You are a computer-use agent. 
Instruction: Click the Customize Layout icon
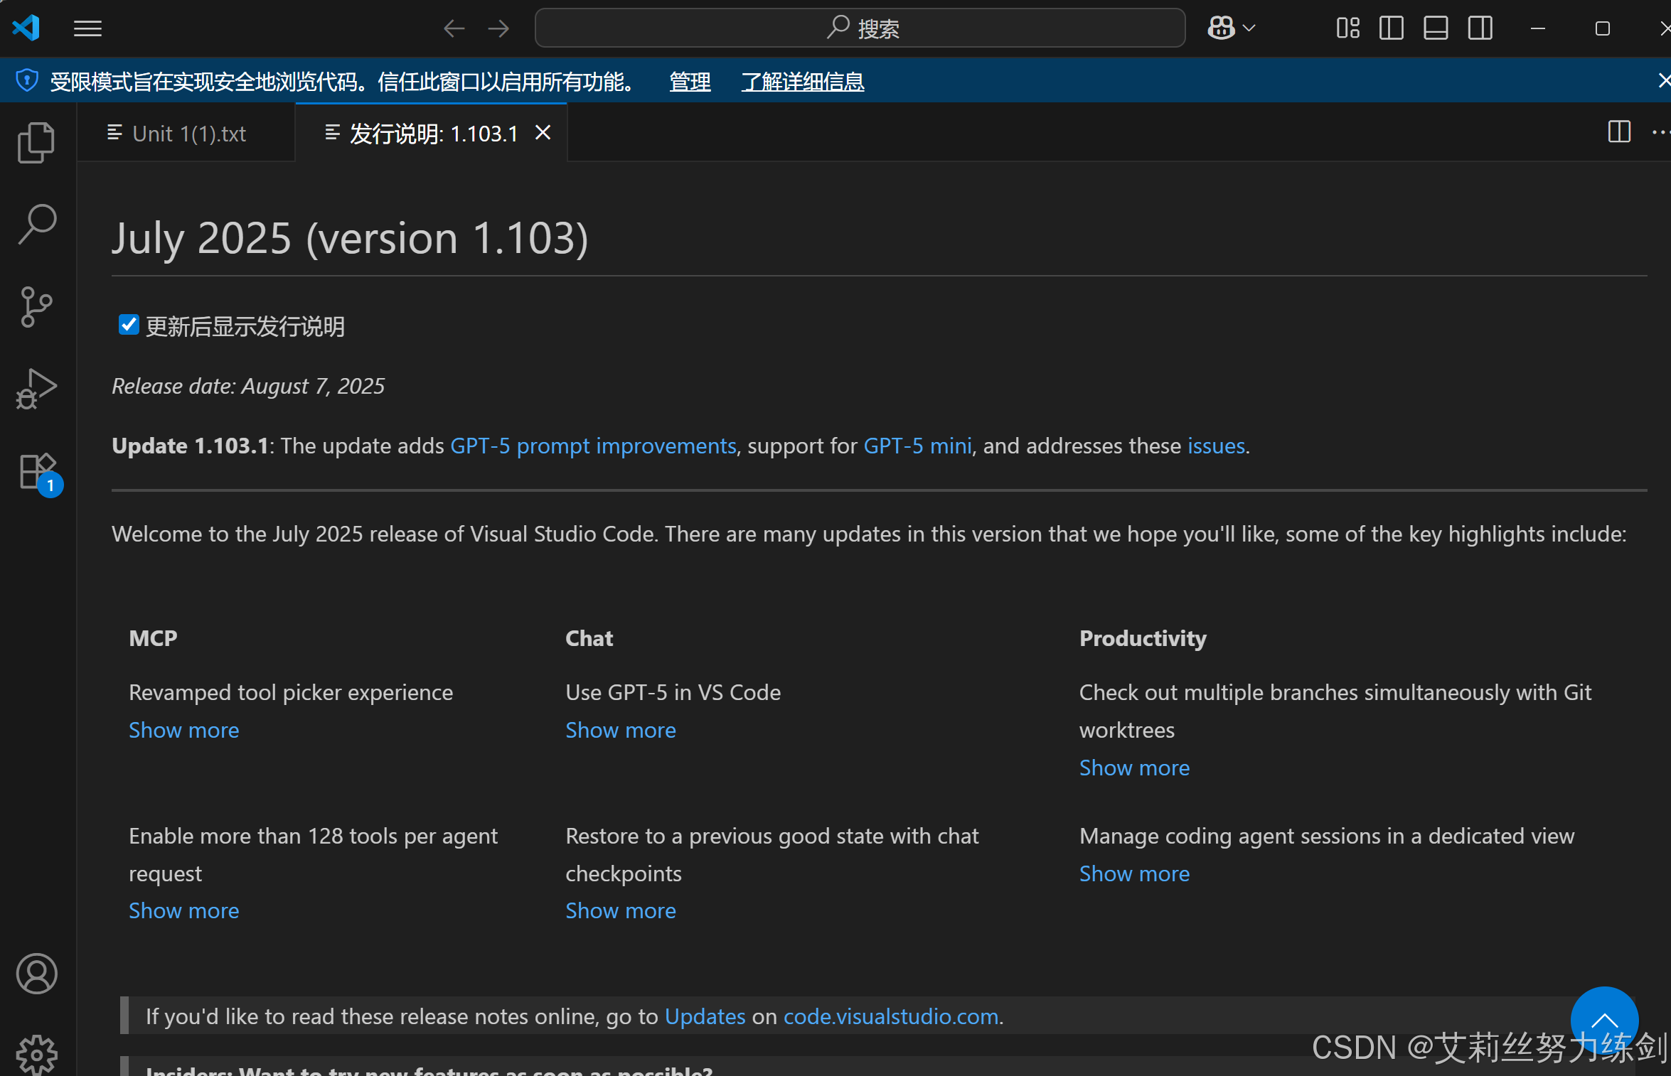click(x=1347, y=28)
